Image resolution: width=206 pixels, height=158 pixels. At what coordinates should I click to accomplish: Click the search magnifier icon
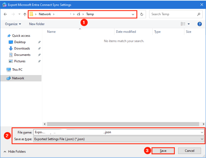pos(199,14)
